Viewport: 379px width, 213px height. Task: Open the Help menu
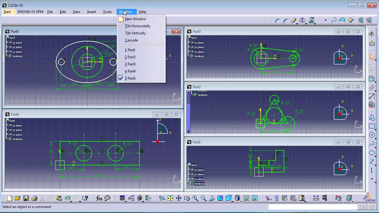[142, 12]
